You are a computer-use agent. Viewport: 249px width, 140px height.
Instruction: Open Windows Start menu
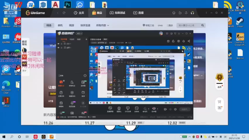4,137
